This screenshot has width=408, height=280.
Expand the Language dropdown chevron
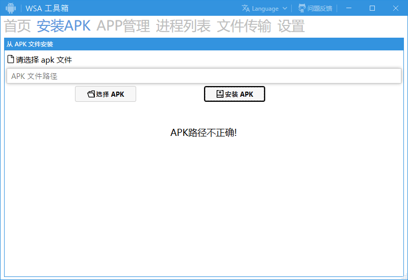[285, 9]
